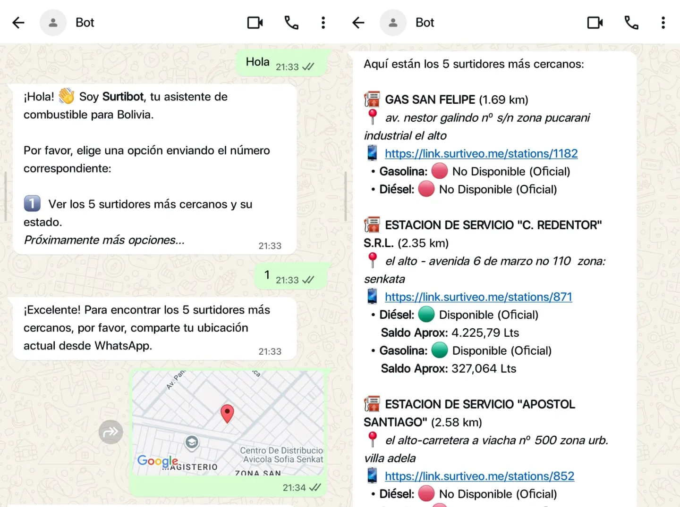680x507 pixels.
Task: Open the C. Redentor station link ending in 871
Action: point(478,297)
